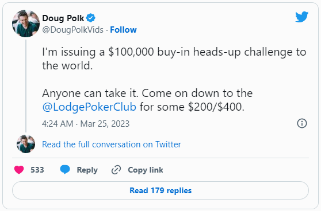321x211 pixels.
Task: Click the 533 likes count
Action: [37, 170]
